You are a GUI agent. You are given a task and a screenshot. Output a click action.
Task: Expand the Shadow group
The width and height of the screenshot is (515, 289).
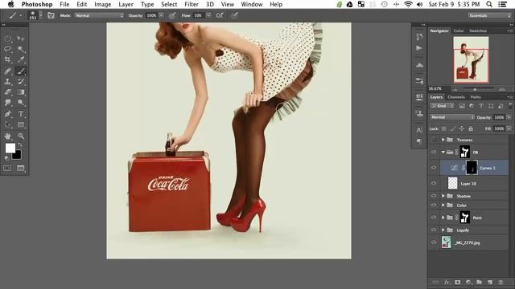tap(443, 196)
